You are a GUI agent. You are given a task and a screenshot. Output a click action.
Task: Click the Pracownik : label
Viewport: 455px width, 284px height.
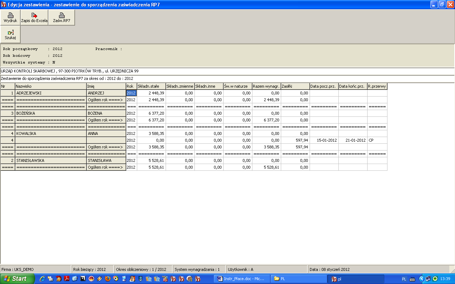pyautogui.click(x=109, y=49)
